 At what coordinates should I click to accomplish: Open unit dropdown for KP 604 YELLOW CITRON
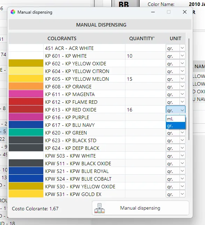(182, 71)
